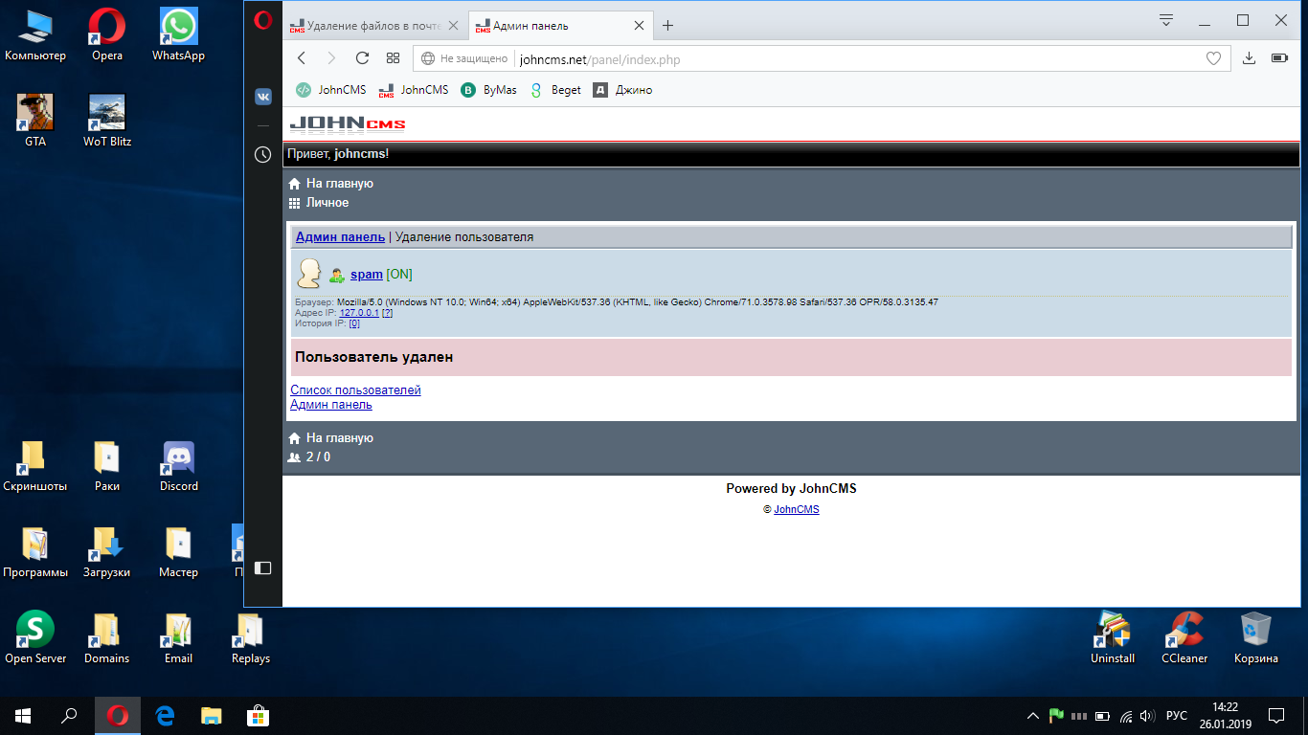Image resolution: width=1308 pixels, height=735 pixels.
Task: Reload the current page
Action: click(x=362, y=58)
